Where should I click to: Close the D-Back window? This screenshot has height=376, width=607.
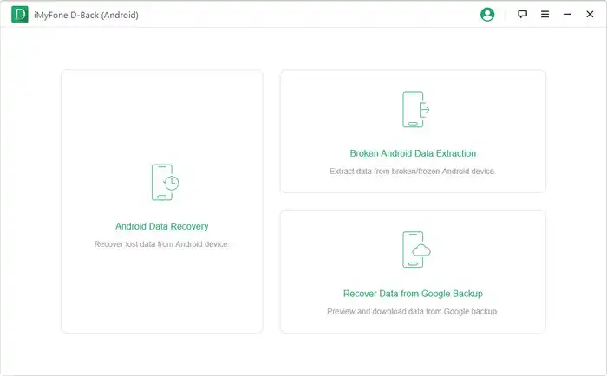590,15
